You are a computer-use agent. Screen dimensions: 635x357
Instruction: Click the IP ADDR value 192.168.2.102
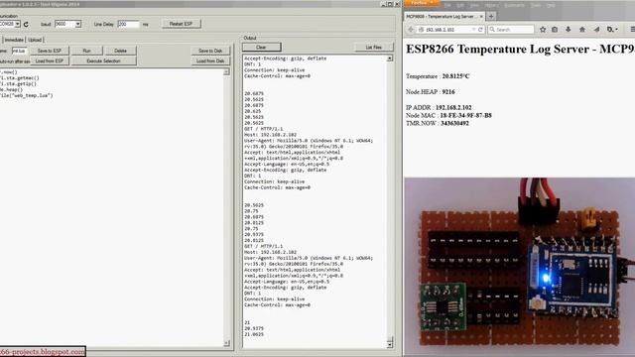453,108
